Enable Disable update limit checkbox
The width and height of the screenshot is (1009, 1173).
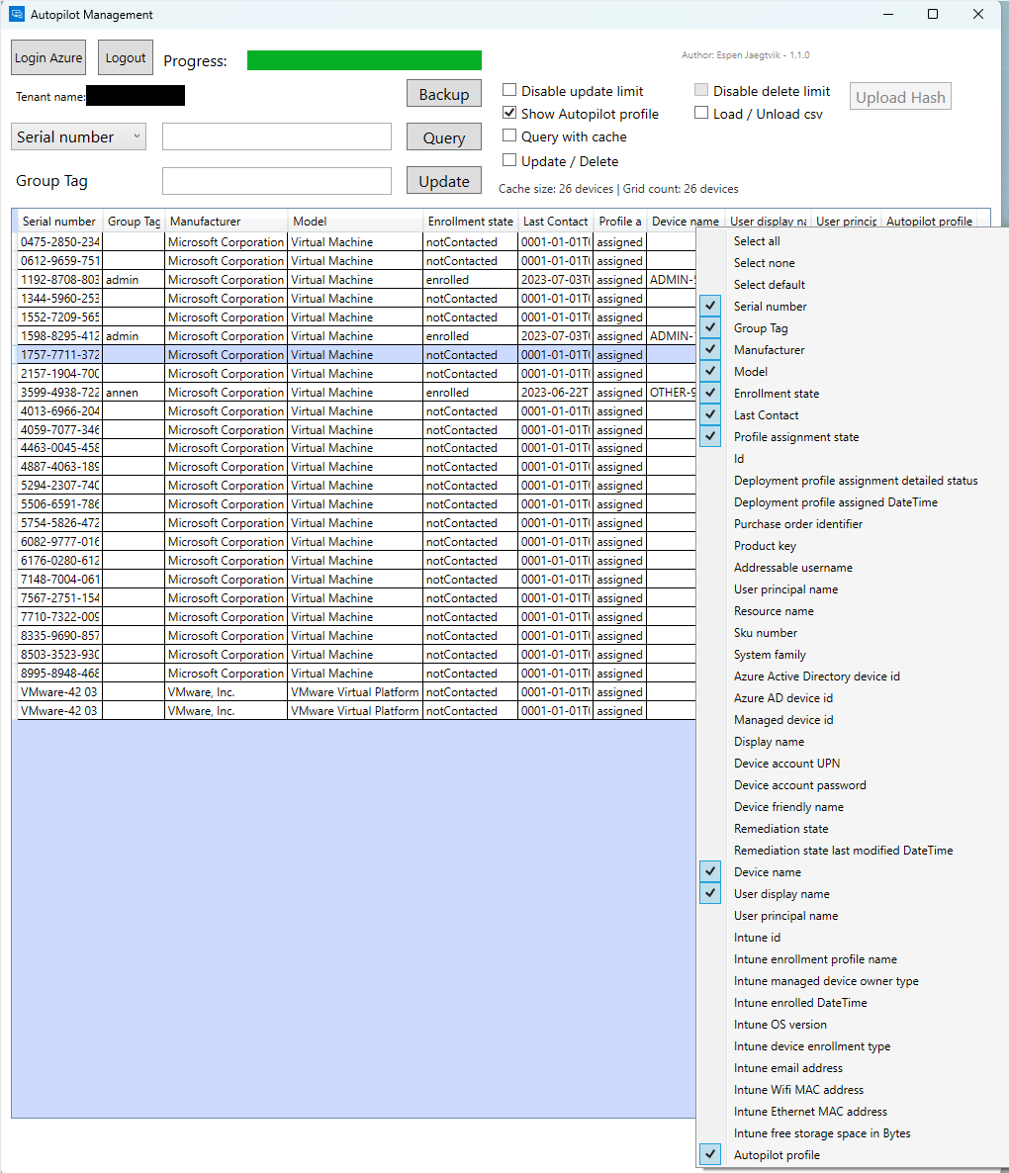coord(509,91)
